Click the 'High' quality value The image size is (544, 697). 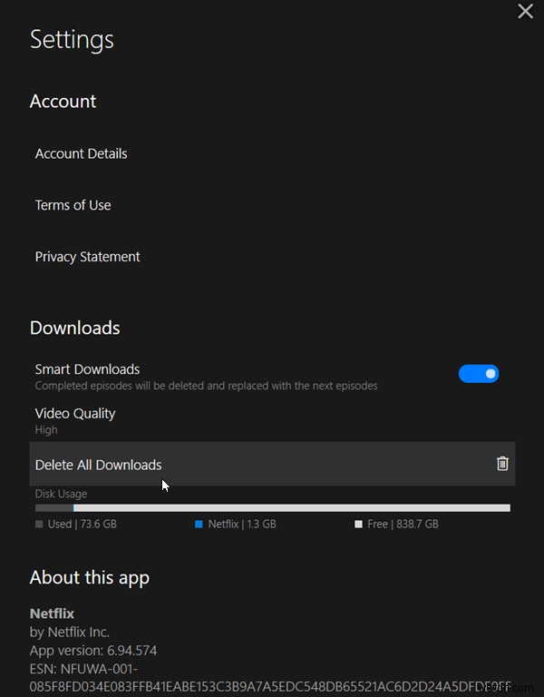46,430
